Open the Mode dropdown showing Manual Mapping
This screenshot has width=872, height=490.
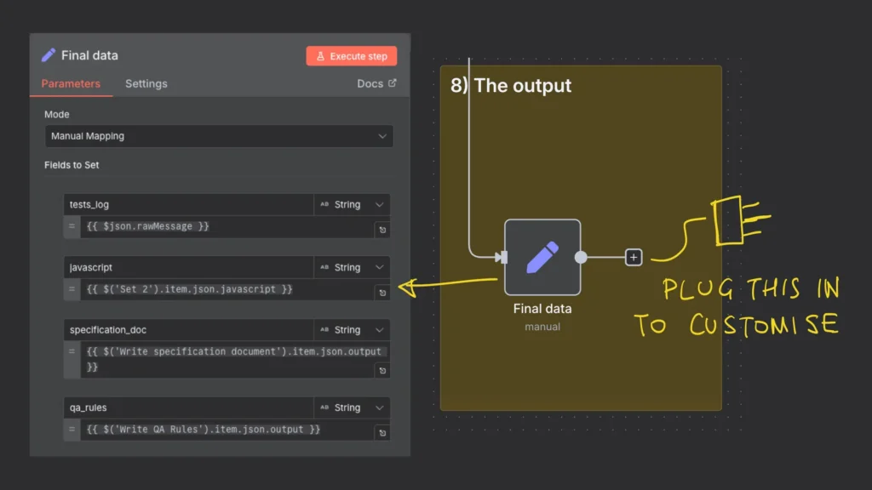pos(219,136)
